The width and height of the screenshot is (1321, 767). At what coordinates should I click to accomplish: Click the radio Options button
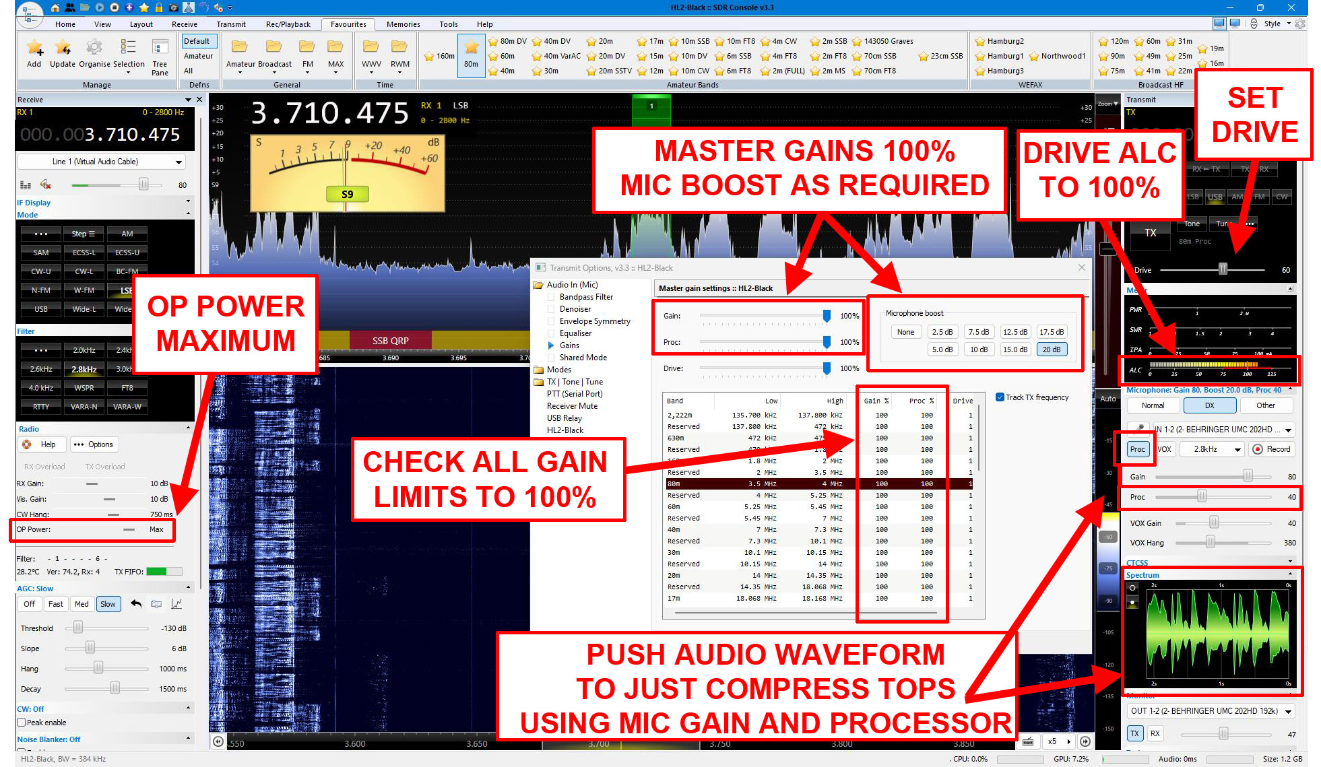point(94,444)
